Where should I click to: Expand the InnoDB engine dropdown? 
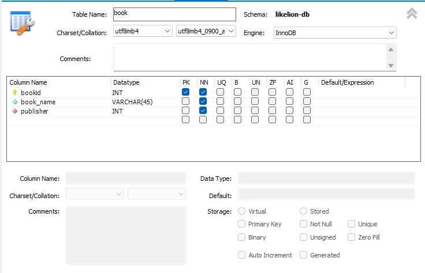391,33
